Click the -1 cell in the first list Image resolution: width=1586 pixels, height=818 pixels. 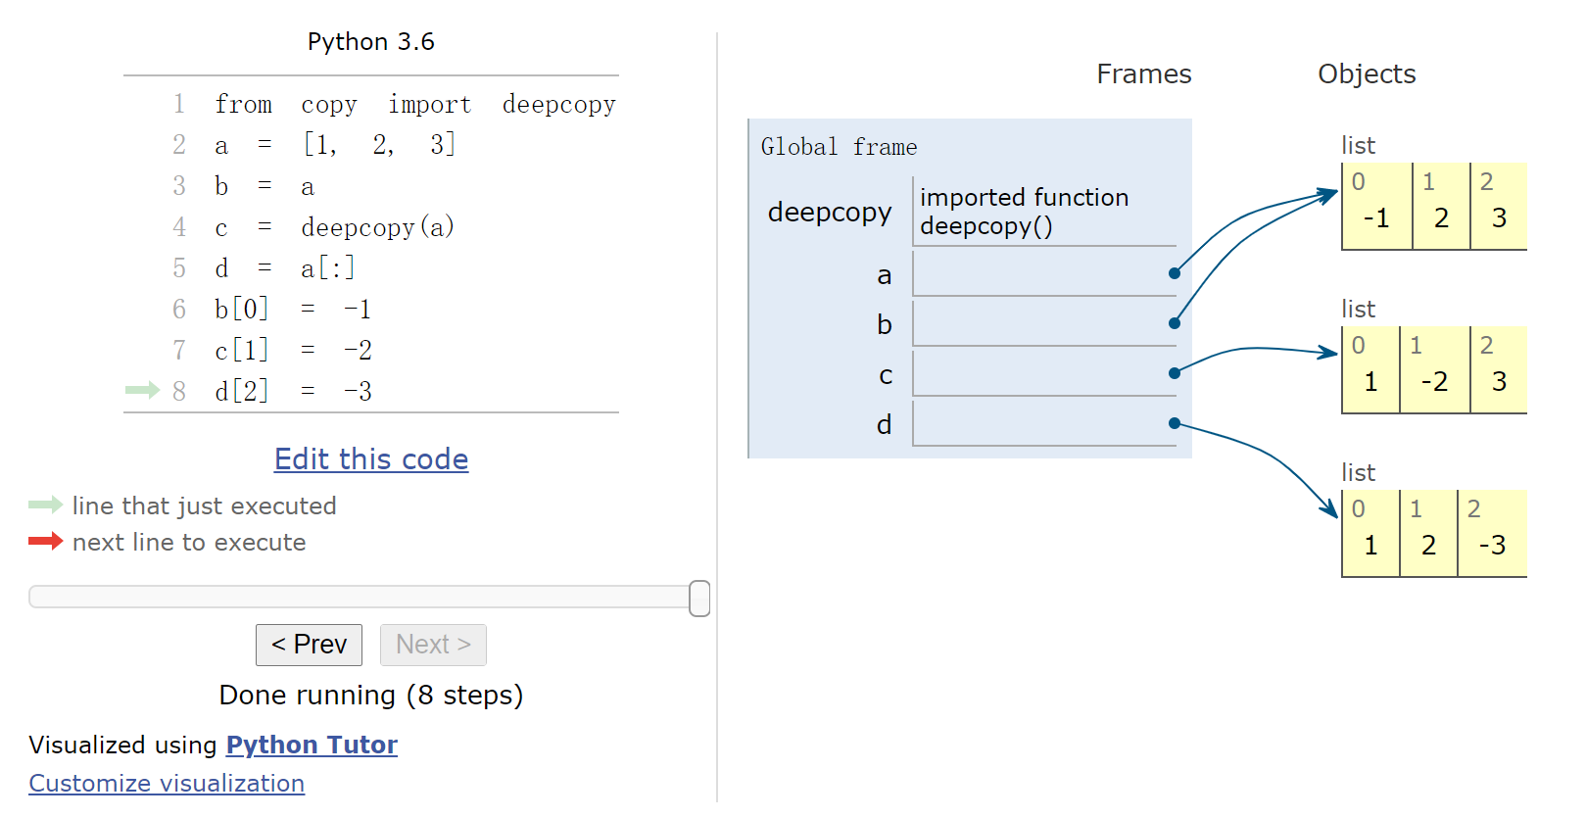coord(1376,218)
